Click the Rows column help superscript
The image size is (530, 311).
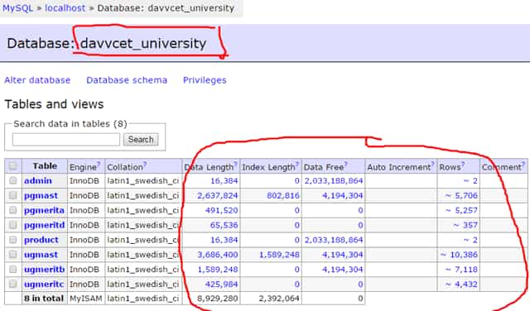(463, 164)
